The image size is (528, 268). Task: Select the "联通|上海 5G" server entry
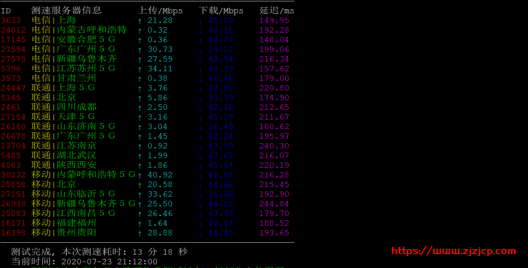click(x=63, y=88)
